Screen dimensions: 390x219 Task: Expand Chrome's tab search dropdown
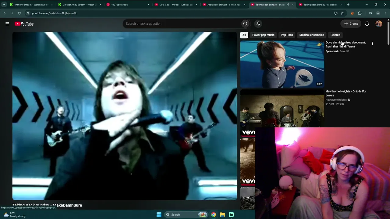(4, 5)
